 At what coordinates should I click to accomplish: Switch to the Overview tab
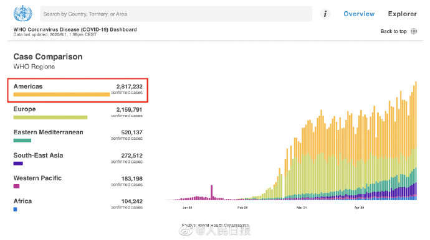pyautogui.click(x=359, y=14)
